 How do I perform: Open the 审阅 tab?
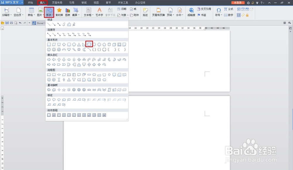[x=84, y=3]
